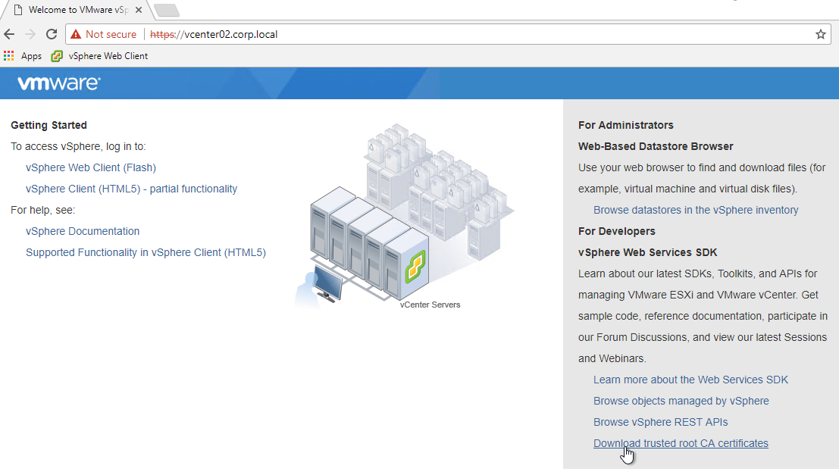This screenshot has width=839, height=475.
Task: Open vSphere Client (HTML5) link
Action: [x=131, y=189]
